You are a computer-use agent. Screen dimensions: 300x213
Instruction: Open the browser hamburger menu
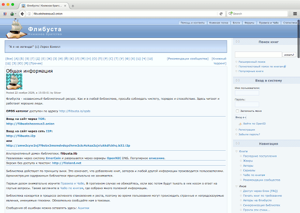point(295,14)
